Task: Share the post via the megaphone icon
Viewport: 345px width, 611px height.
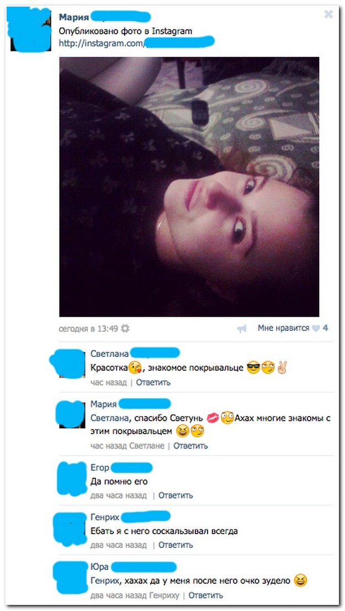Action: 242,329
